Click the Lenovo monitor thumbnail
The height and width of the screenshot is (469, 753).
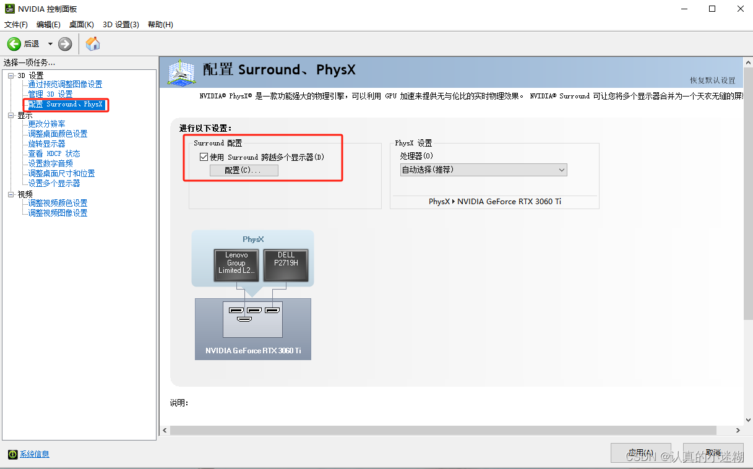pyautogui.click(x=236, y=266)
